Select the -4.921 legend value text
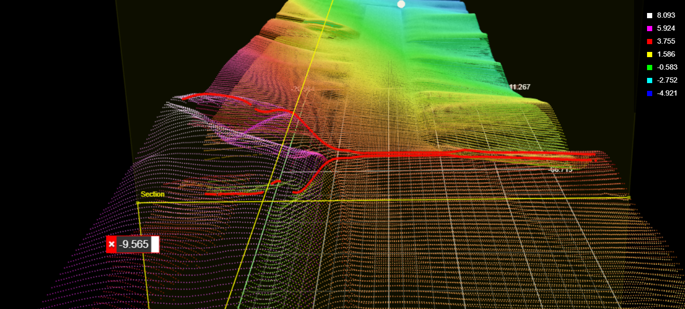685x309 pixels. [x=667, y=93]
